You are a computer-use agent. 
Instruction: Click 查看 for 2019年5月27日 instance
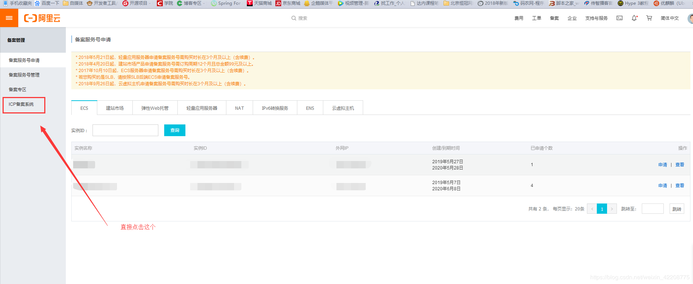680,165
